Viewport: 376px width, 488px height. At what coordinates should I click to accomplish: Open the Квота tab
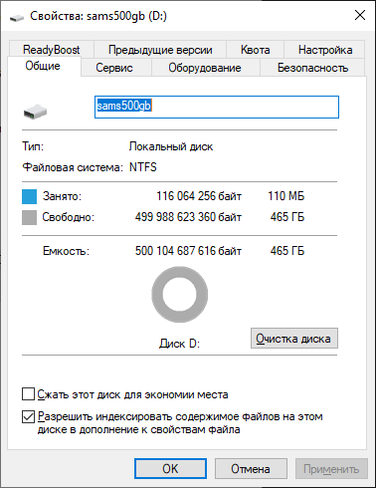point(255,50)
